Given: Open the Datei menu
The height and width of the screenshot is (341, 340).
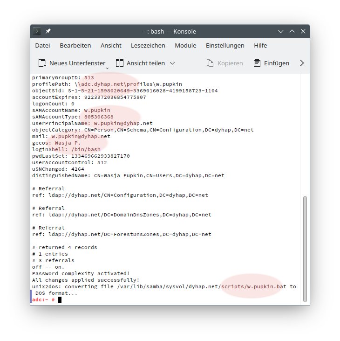Looking at the screenshot, I should coord(42,45).
